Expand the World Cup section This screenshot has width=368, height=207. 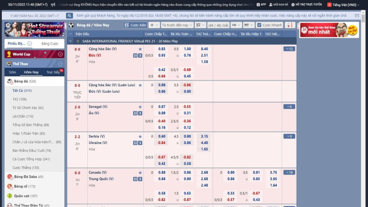[60, 54]
